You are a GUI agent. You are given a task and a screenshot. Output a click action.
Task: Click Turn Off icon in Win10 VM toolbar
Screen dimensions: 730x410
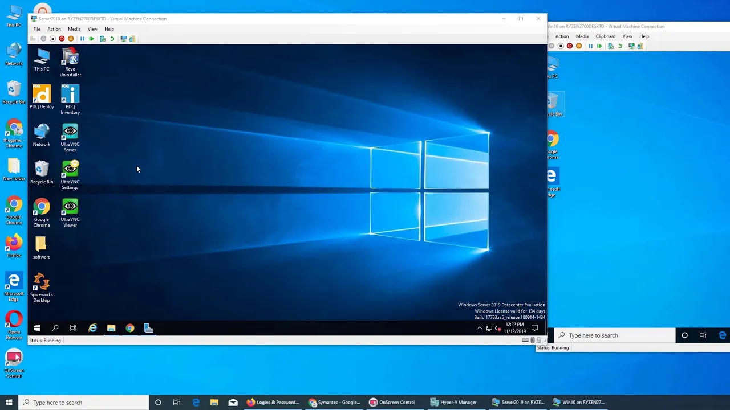(x=561, y=46)
